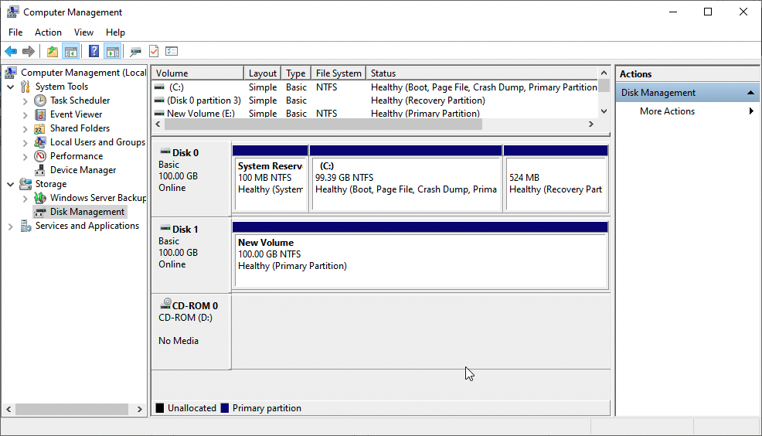Open More Actions submenu
This screenshot has height=436, width=762.
pos(687,111)
